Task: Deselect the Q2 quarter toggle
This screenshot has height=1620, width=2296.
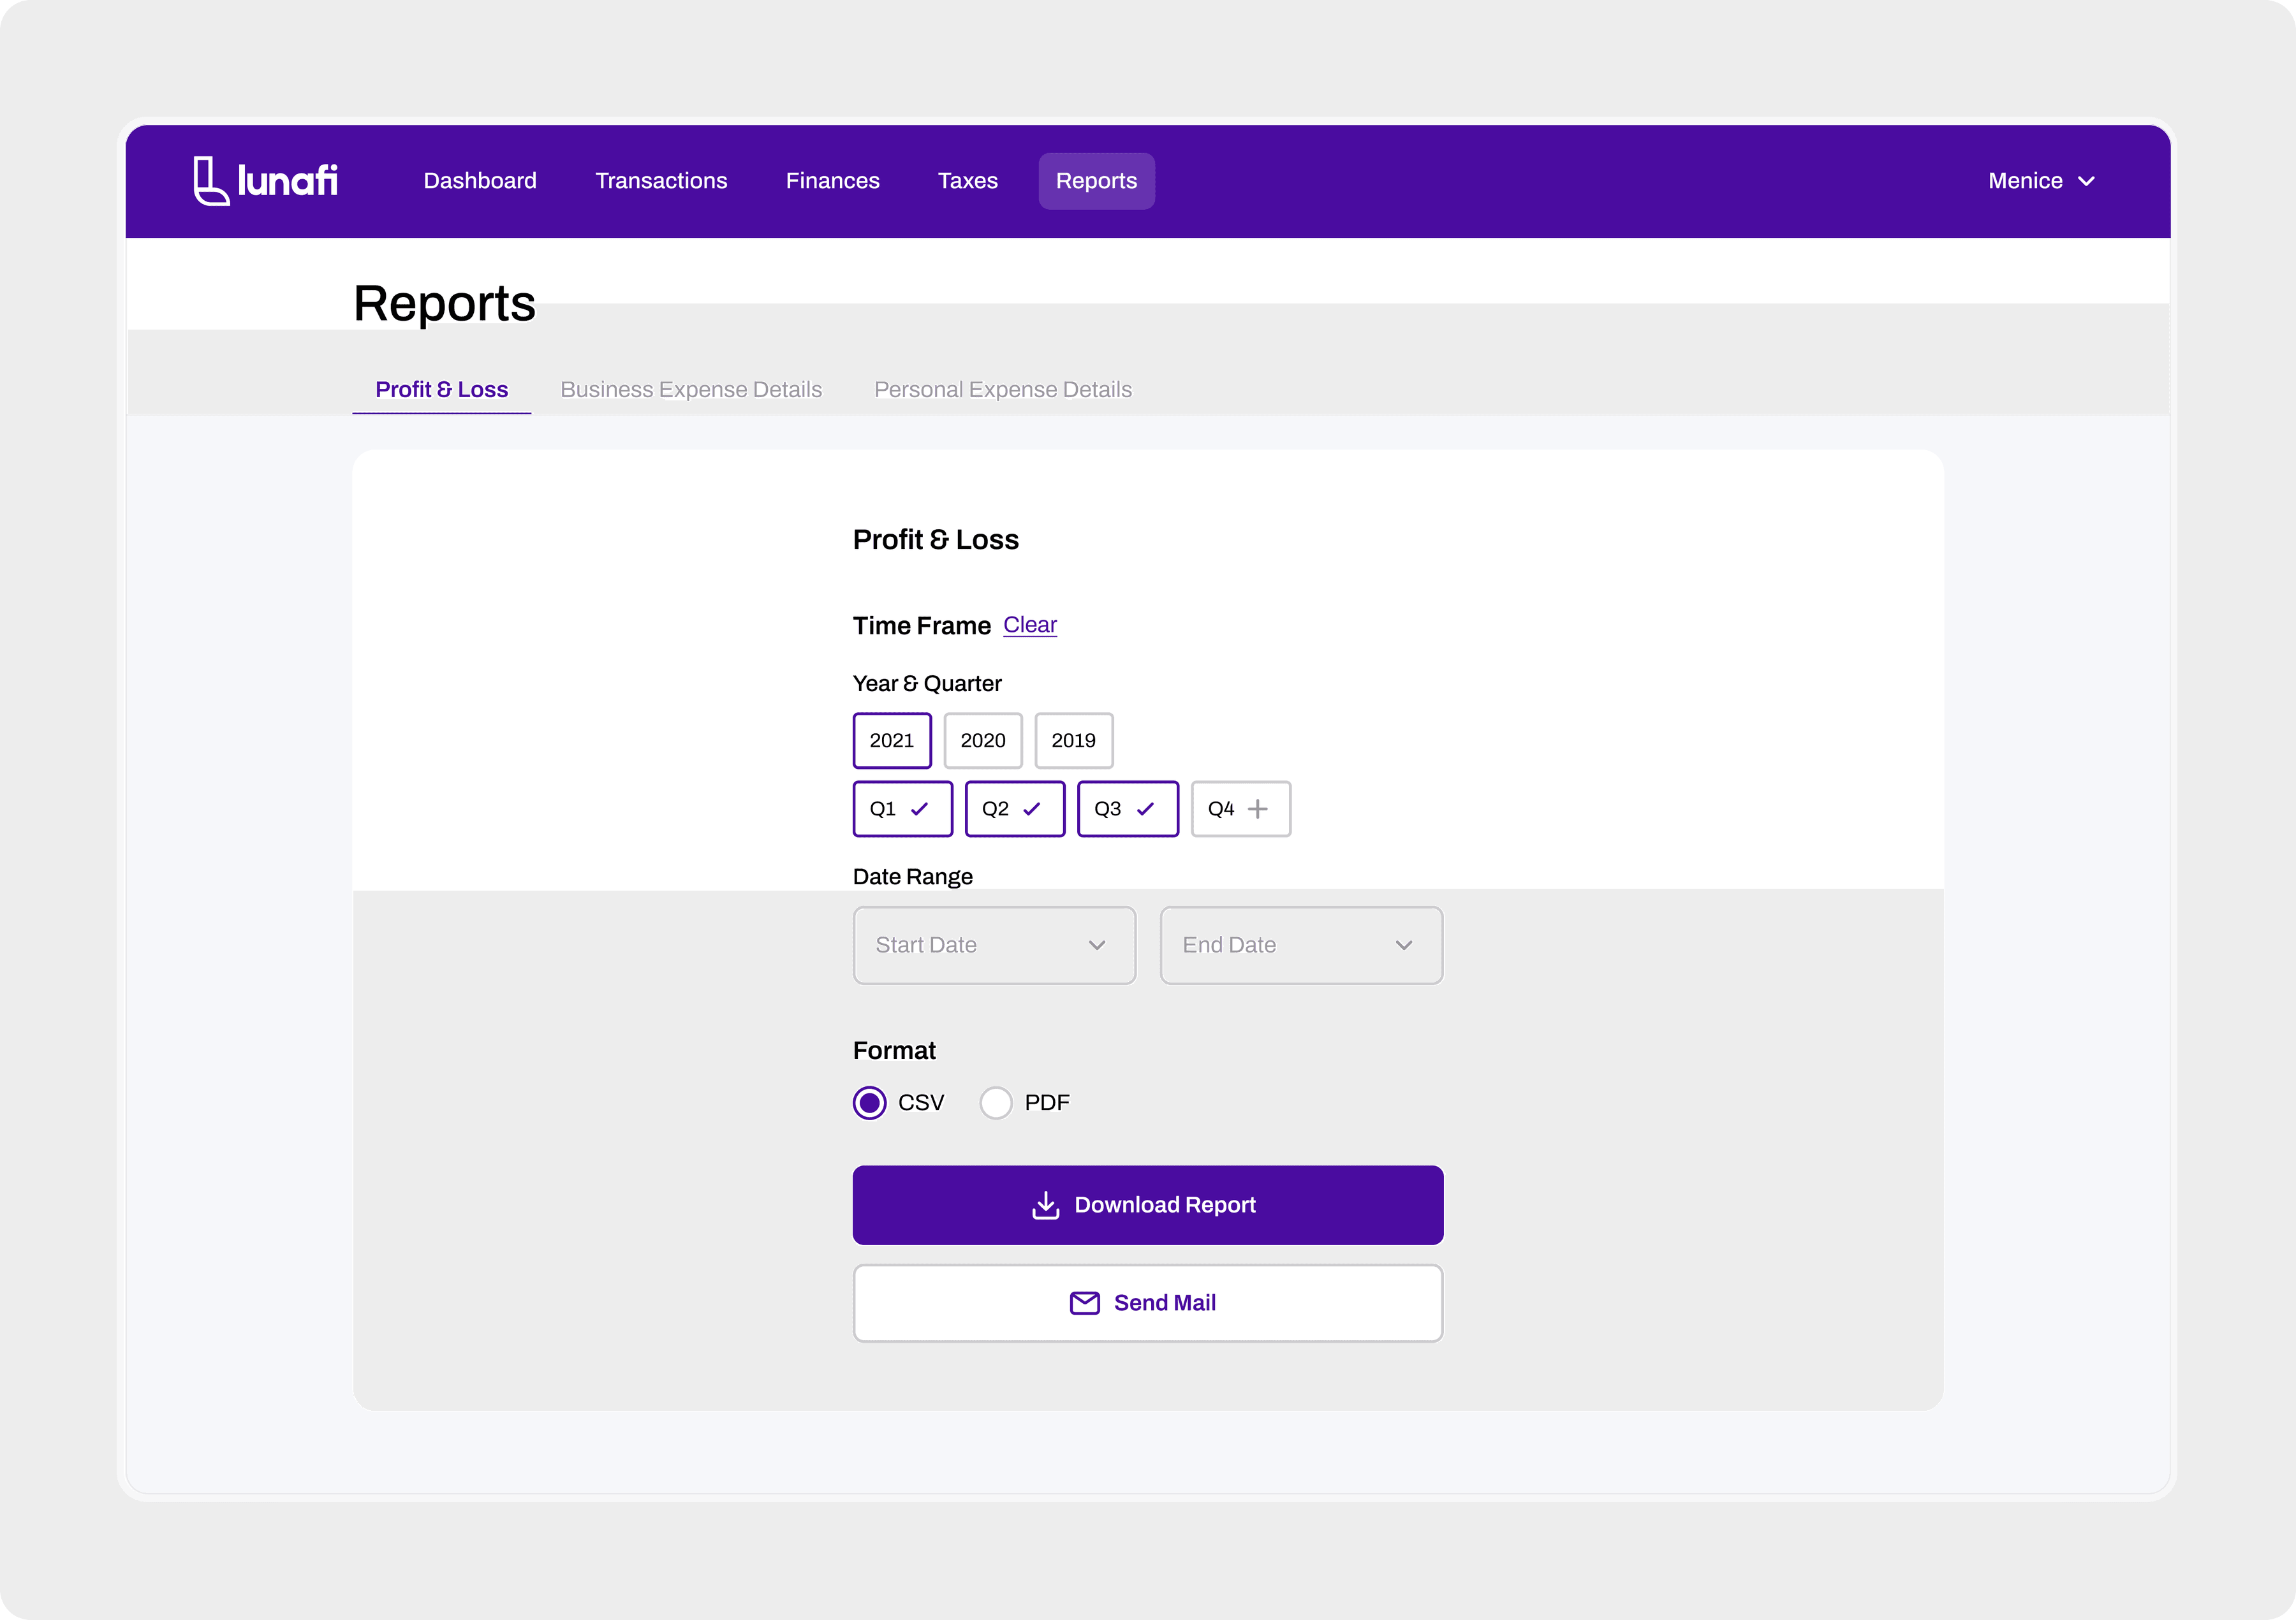Action: [x=1015, y=808]
